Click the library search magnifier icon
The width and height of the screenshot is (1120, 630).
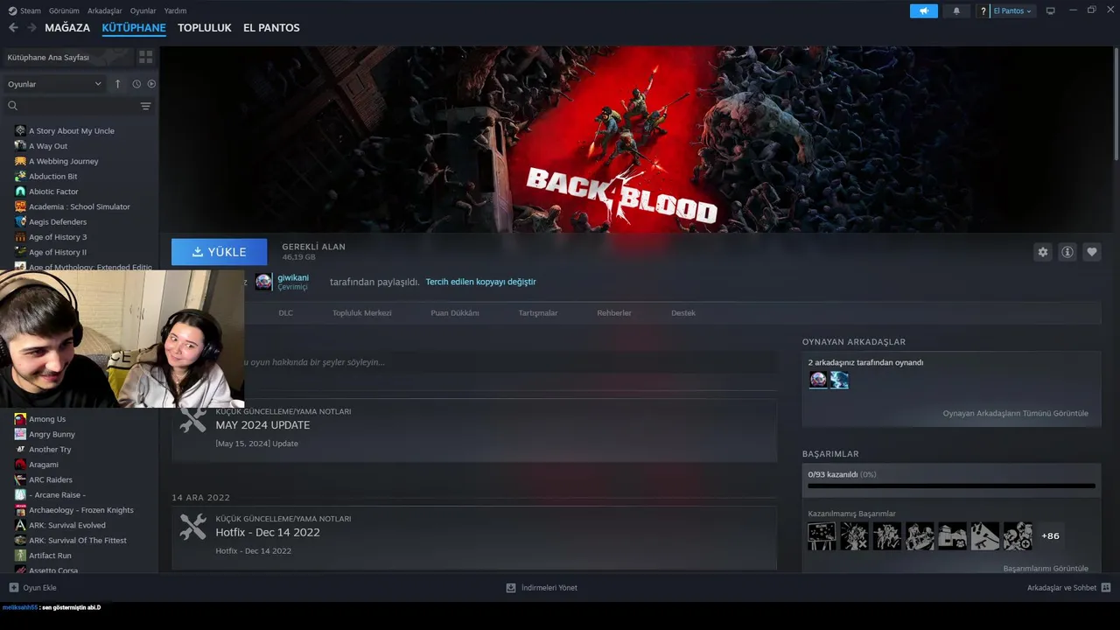(12, 106)
